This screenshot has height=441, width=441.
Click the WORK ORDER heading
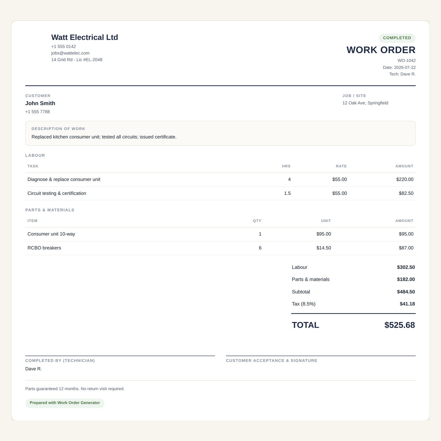click(381, 50)
